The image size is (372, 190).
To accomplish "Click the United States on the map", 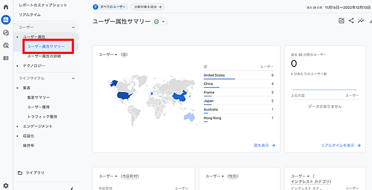I will click(124, 95).
